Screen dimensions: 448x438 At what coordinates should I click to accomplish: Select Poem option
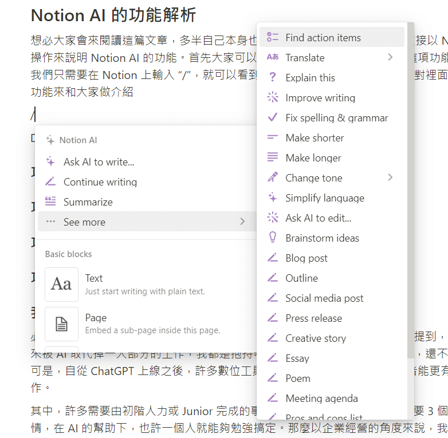coord(332,378)
